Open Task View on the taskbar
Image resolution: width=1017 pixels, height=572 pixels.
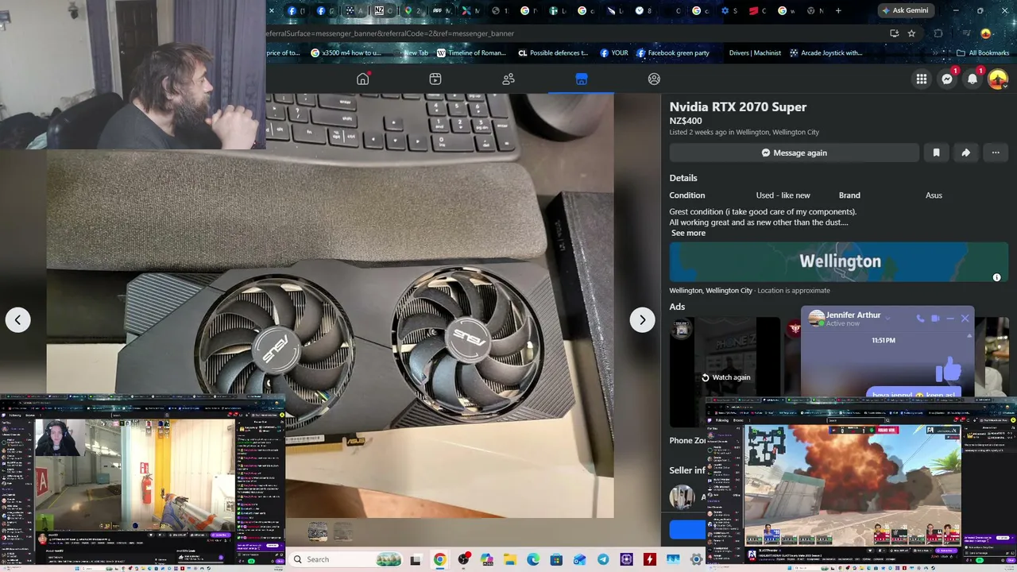click(x=416, y=559)
